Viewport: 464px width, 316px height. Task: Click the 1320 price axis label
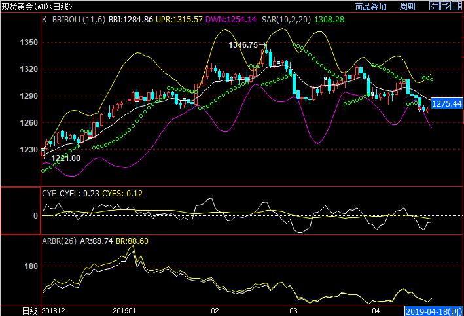coord(29,69)
